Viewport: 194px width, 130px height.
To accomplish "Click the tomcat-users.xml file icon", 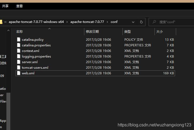I will pyautogui.click(x=19, y=67).
